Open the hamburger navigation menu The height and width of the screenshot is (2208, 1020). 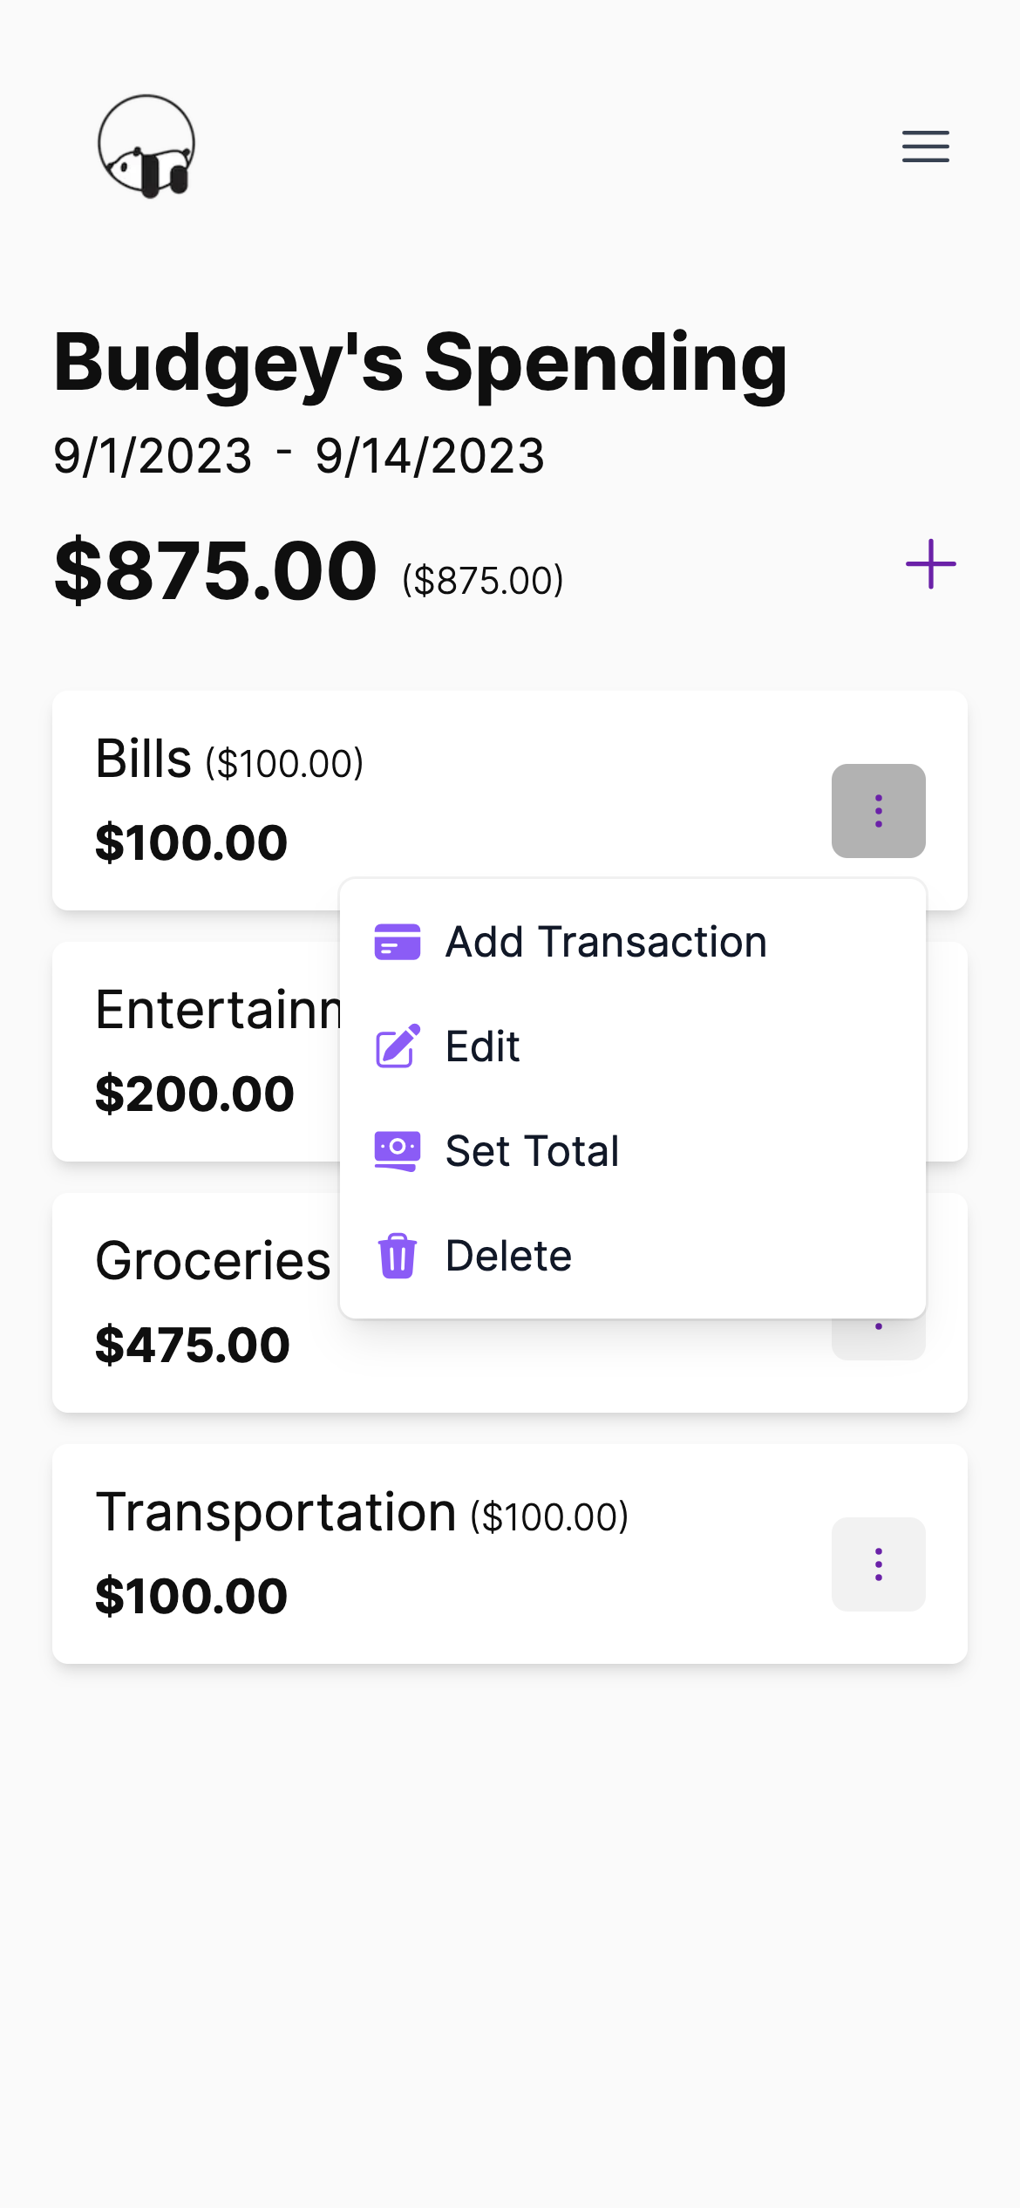point(925,147)
